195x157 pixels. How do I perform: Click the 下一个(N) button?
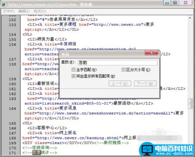click(x=145, y=84)
